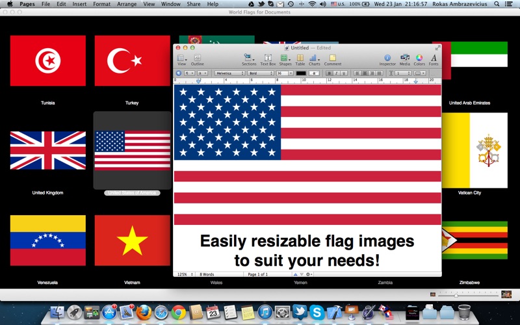This screenshot has width=520, height=325.
Task: Open the Media browser
Action: point(405,60)
